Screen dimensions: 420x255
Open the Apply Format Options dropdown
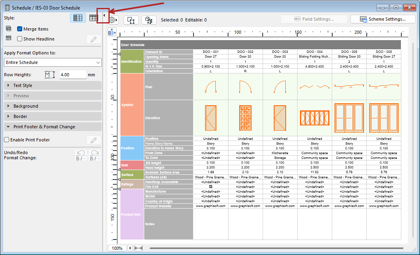52,62
